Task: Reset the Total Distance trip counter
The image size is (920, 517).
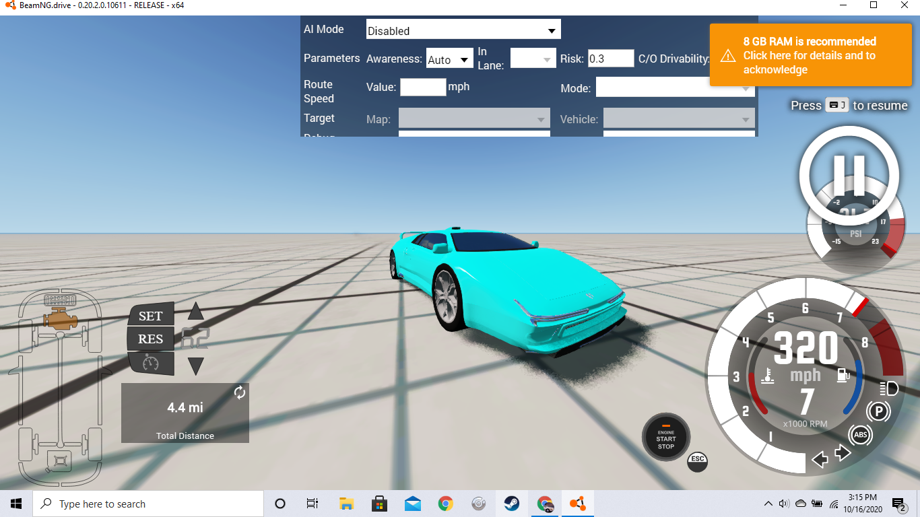Action: pyautogui.click(x=240, y=392)
